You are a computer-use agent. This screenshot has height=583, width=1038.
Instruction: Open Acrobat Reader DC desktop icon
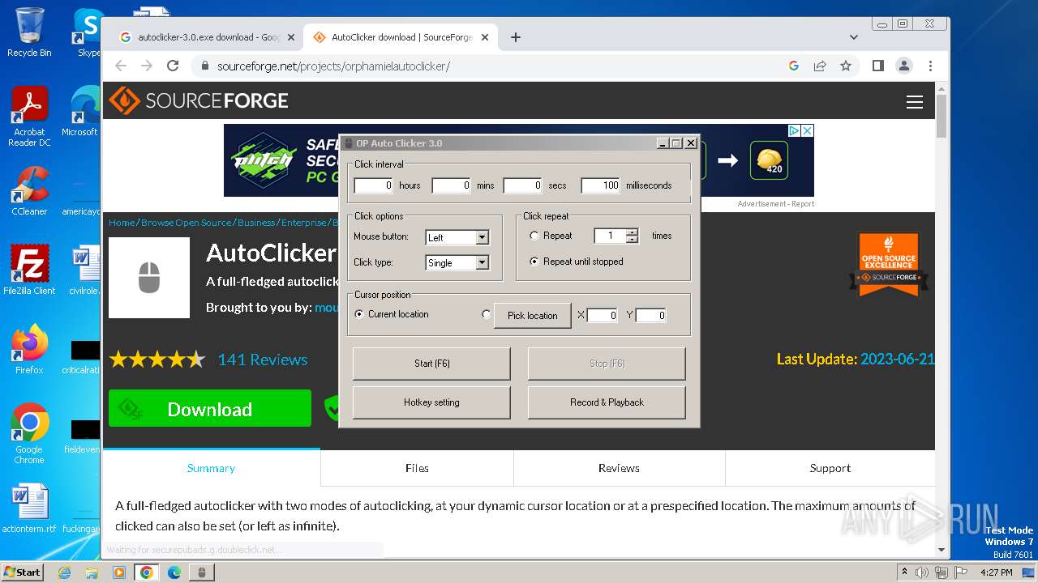pos(29,117)
